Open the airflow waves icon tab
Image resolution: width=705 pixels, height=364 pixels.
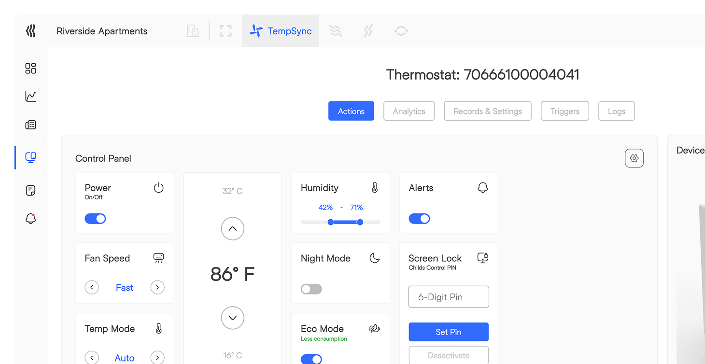coord(336,31)
